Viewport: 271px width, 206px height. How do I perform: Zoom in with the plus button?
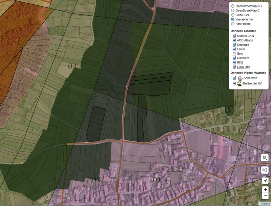click(x=265, y=190)
